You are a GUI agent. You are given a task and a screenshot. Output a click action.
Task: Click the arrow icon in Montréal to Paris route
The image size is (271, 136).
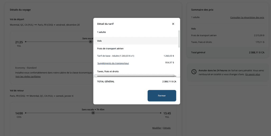35,25
